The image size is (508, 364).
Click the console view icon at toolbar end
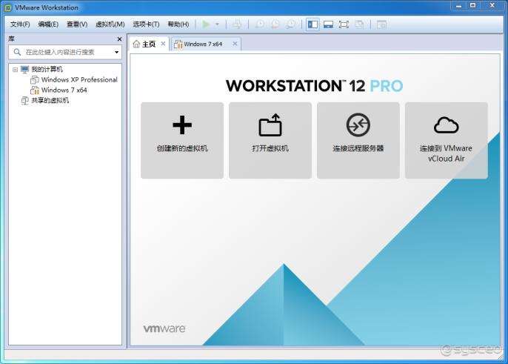click(x=381, y=24)
